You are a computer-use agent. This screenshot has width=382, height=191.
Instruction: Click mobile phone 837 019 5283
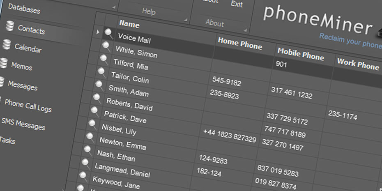point(278,170)
